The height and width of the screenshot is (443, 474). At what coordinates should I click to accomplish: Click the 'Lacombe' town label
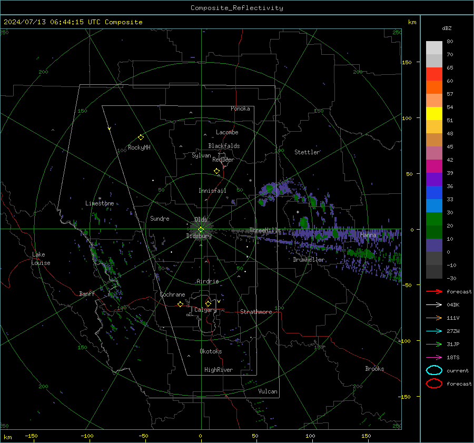[x=227, y=132]
